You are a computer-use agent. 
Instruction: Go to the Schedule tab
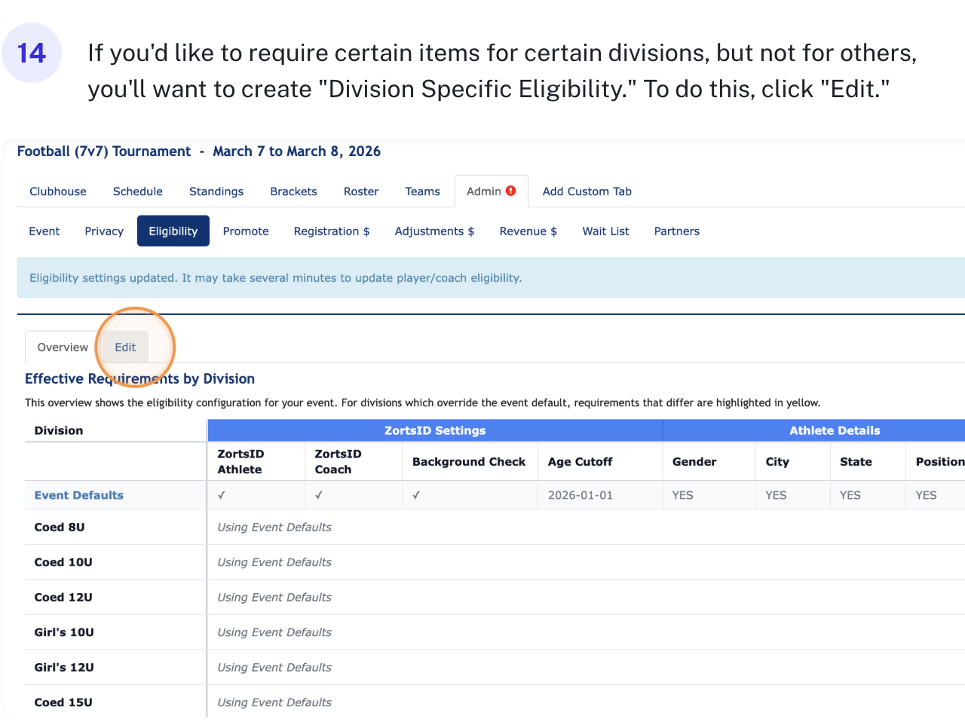tap(138, 191)
